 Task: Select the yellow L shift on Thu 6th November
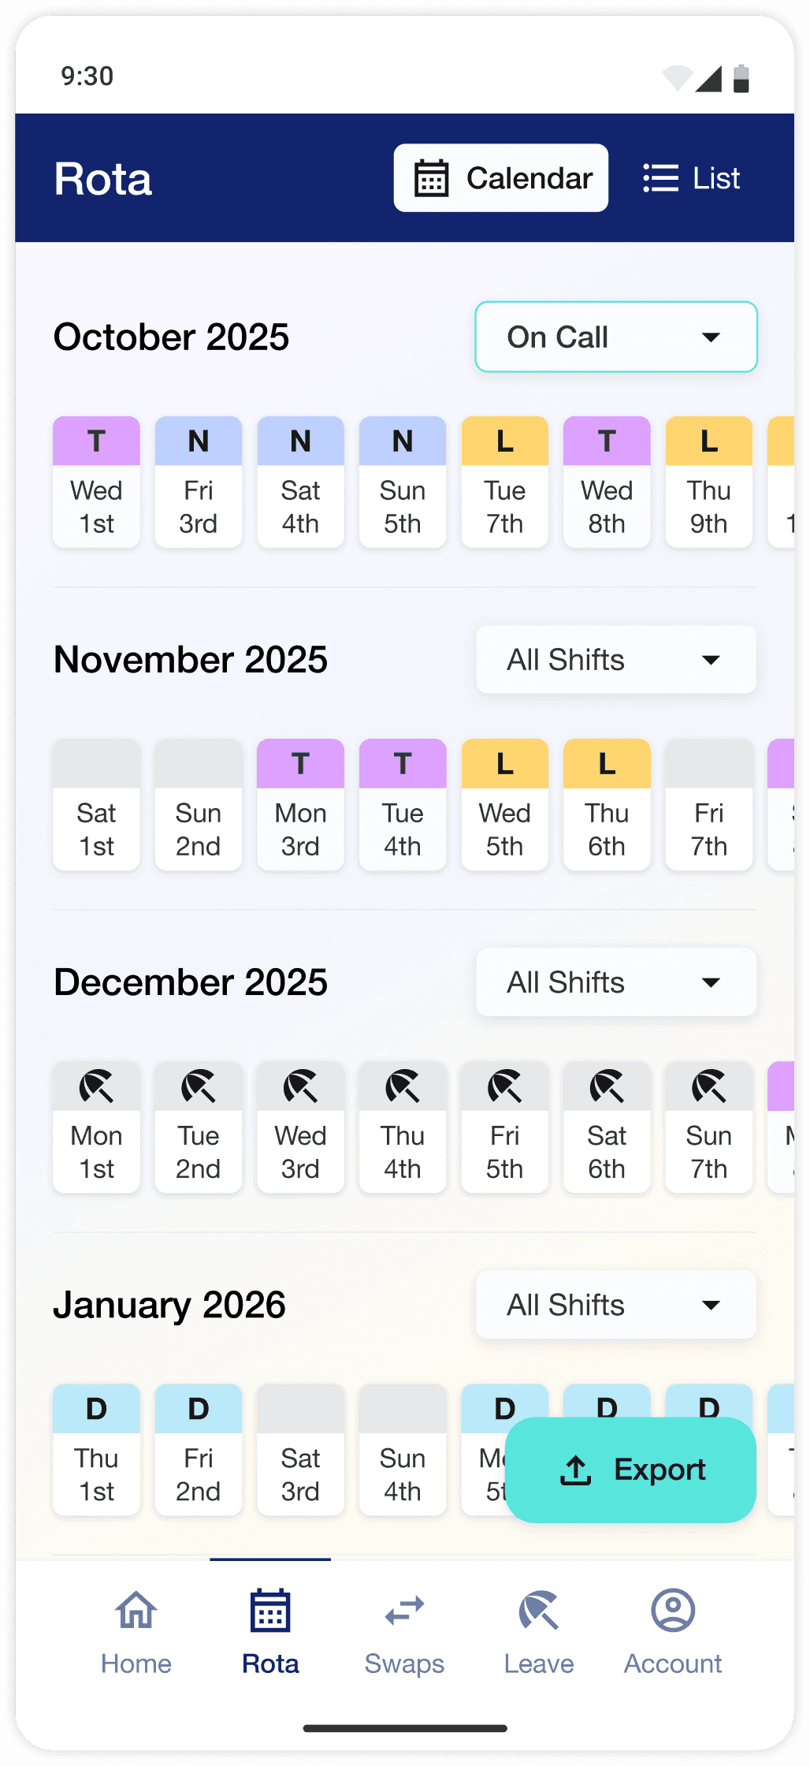coord(607,804)
